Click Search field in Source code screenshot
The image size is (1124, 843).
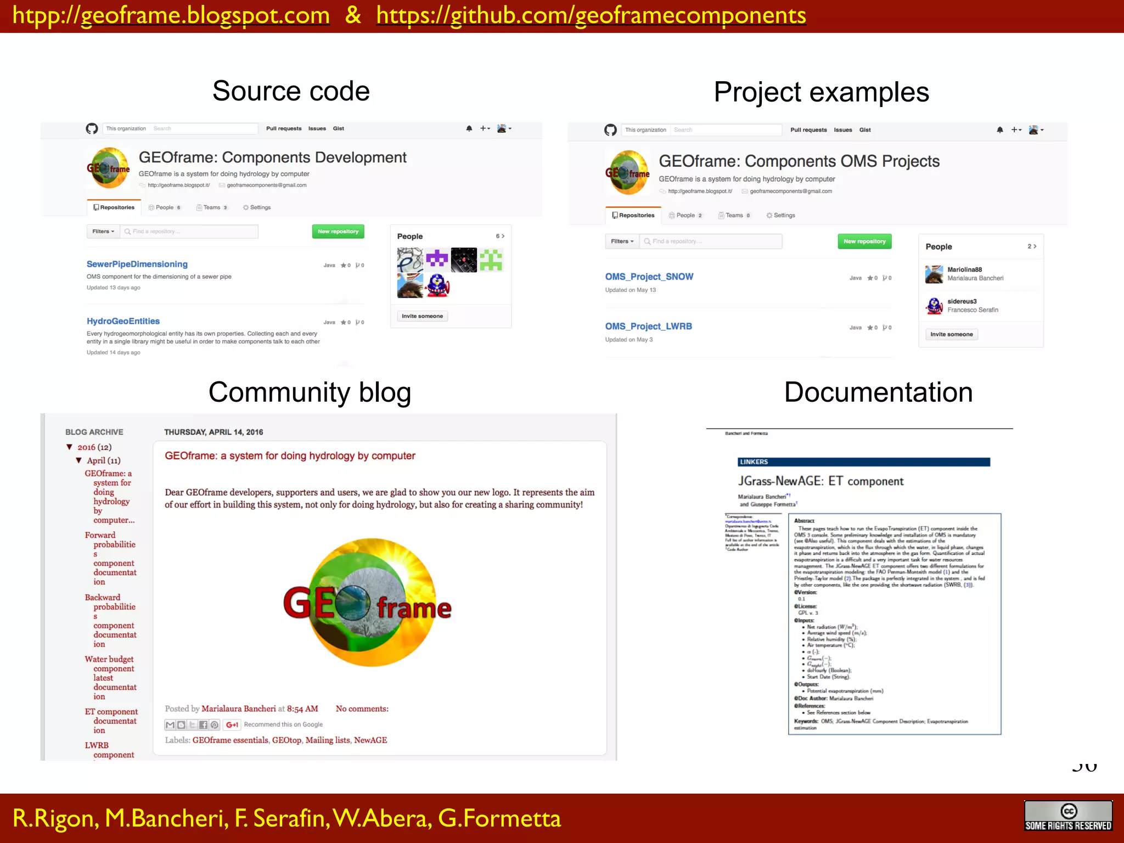[204, 128]
